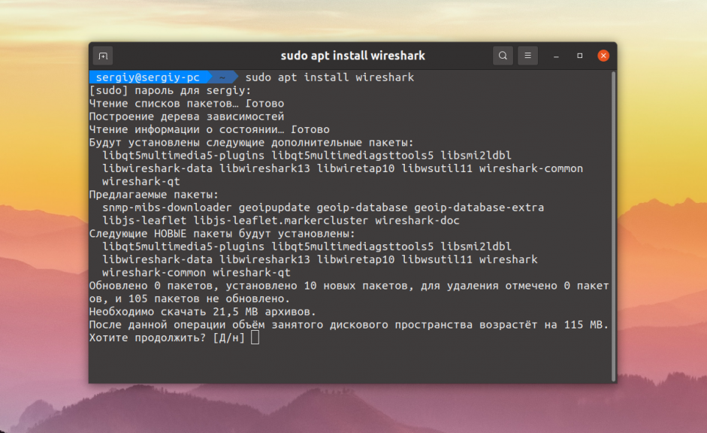This screenshot has height=433, width=707.
Task: Minimize the terminal window
Action: click(x=556, y=56)
